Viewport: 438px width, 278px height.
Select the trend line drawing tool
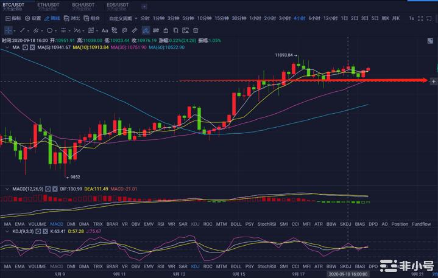[22, 30]
